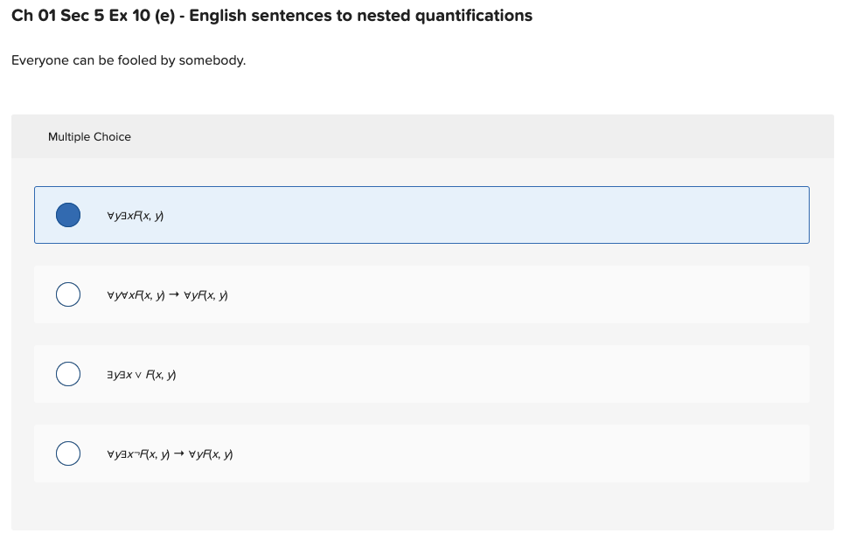This screenshot has width=842, height=540.
Task: Click the negation formula ¬F(x, y) option text
Action: pos(170,453)
